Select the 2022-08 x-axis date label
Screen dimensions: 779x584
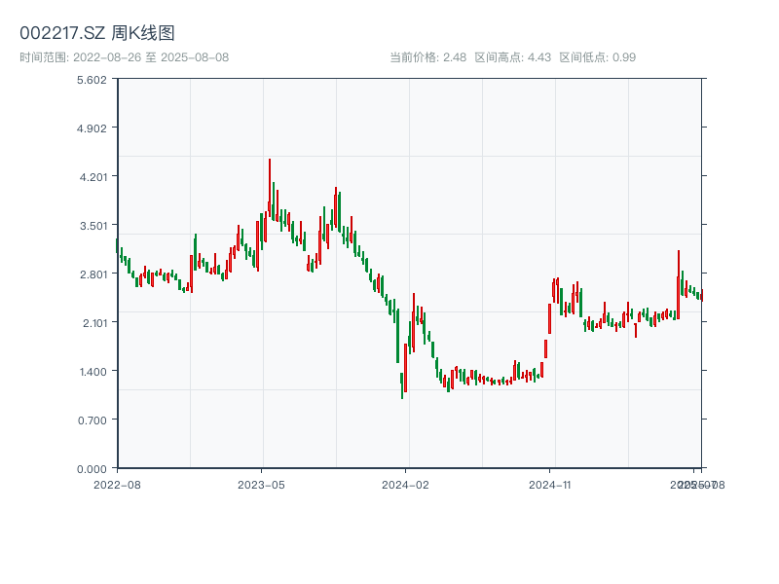(x=117, y=484)
